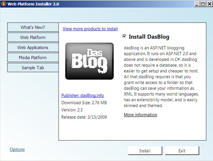Click the Exit button
Viewport: 213px width, 161px height.
(x=182, y=151)
